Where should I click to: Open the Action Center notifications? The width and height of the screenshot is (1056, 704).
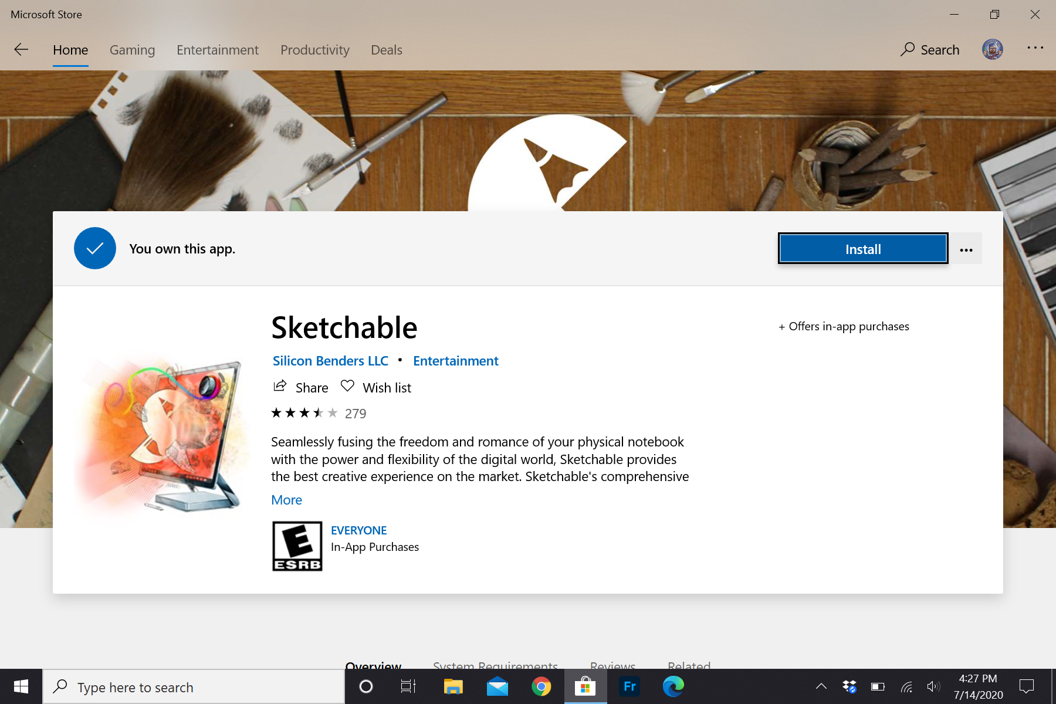tap(1027, 686)
